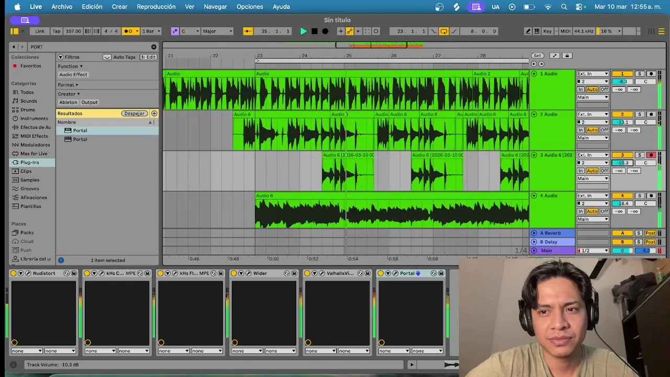
Task: Unfold ValhallaVintage device parameters triangle
Action: point(315,273)
